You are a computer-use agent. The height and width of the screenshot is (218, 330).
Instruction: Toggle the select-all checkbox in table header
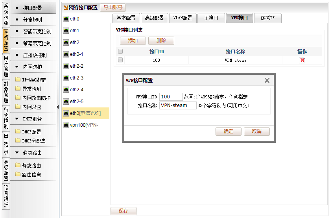coord(120,51)
